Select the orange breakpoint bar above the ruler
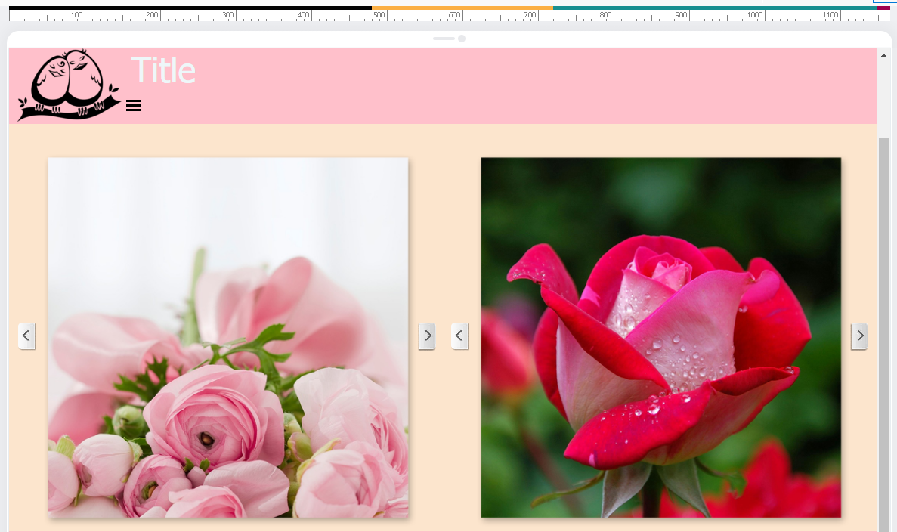 (x=462, y=8)
